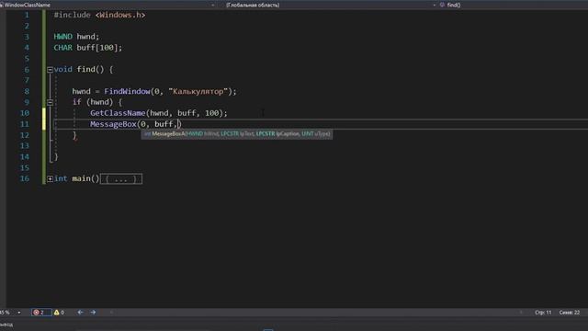Viewport: 588px width, 331px height.
Task: Navigate backward with the left arrow
Action: 80,313
